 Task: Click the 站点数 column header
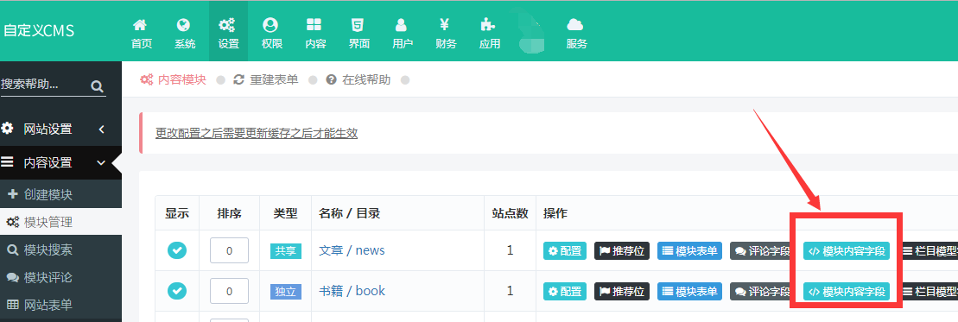tap(510, 214)
